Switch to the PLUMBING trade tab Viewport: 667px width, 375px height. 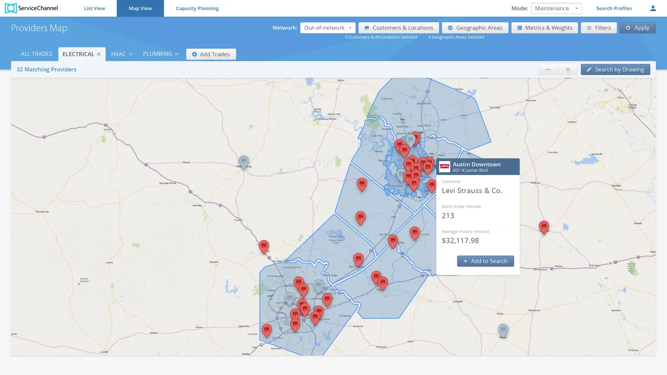coord(157,54)
